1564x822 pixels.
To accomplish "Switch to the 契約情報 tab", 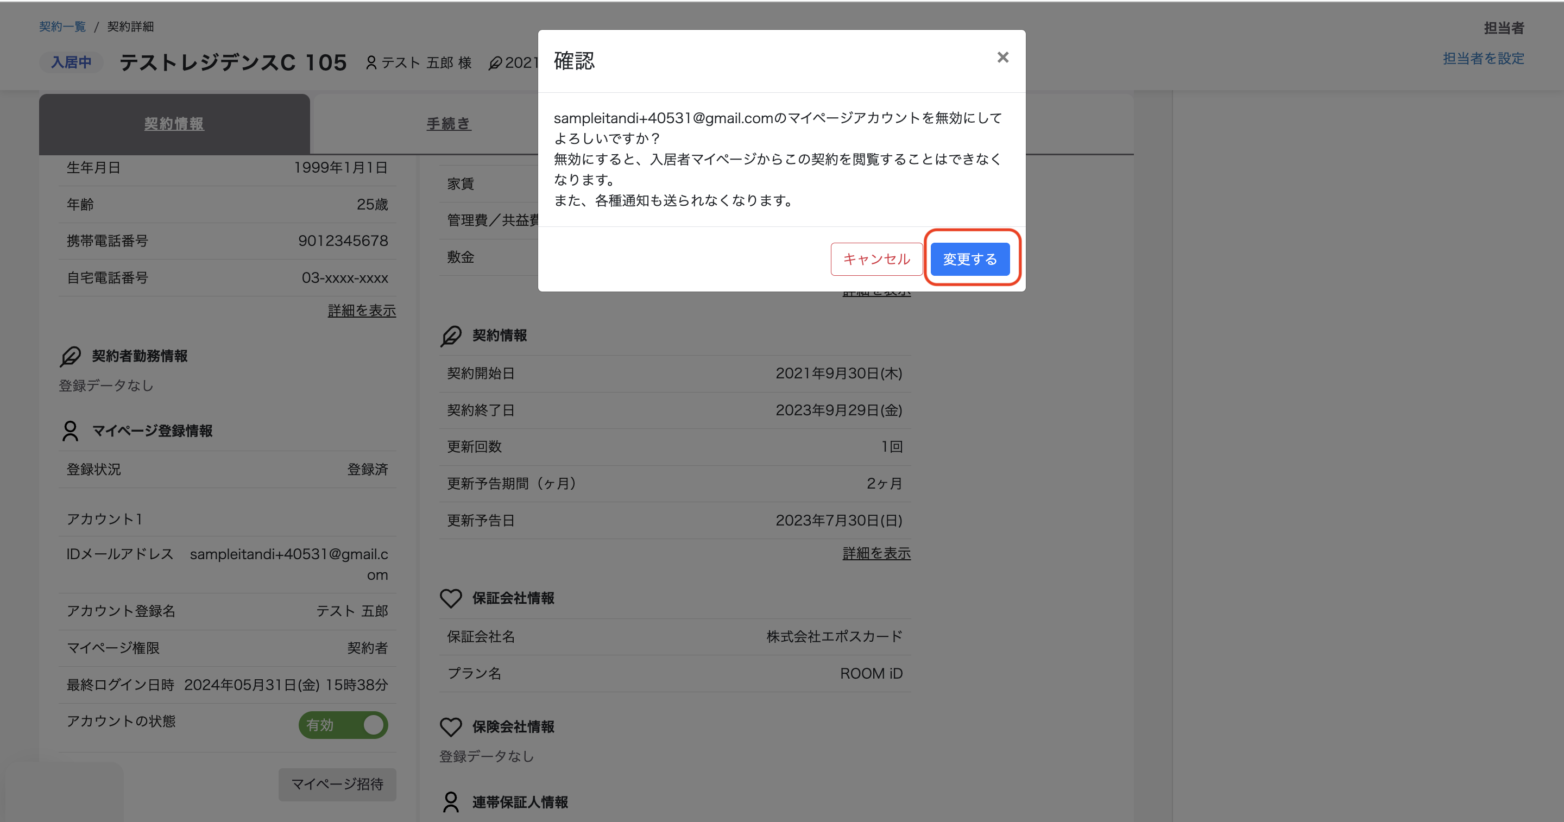I will pyautogui.click(x=174, y=124).
